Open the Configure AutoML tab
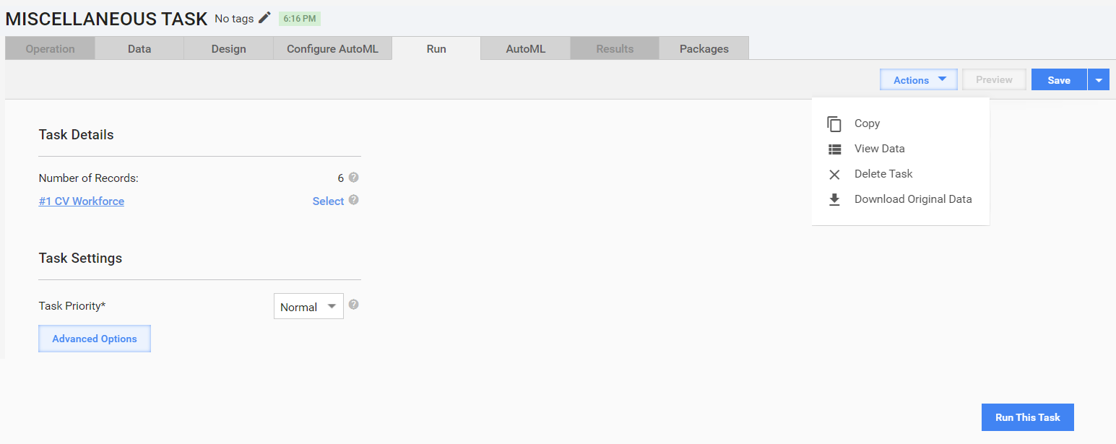 (332, 48)
